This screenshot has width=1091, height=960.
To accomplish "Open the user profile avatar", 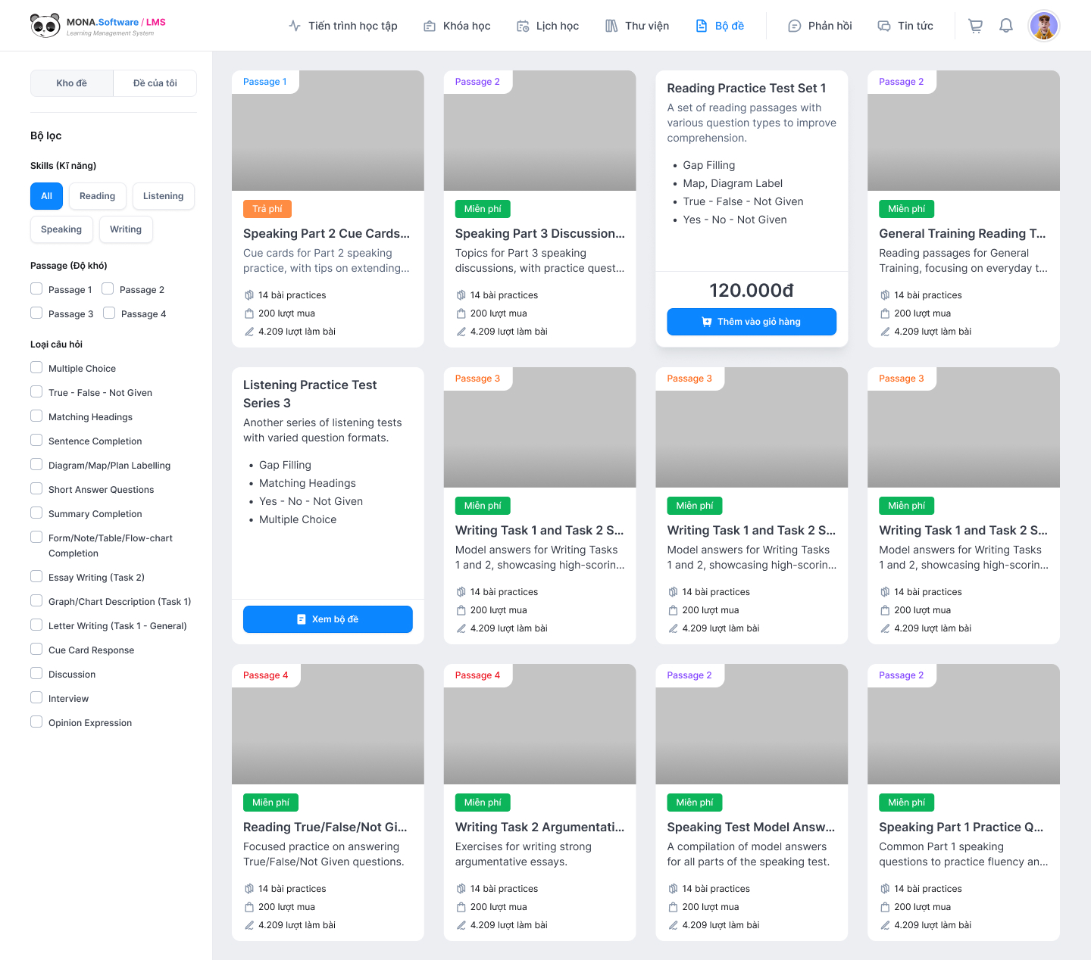I will (1043, 26).
